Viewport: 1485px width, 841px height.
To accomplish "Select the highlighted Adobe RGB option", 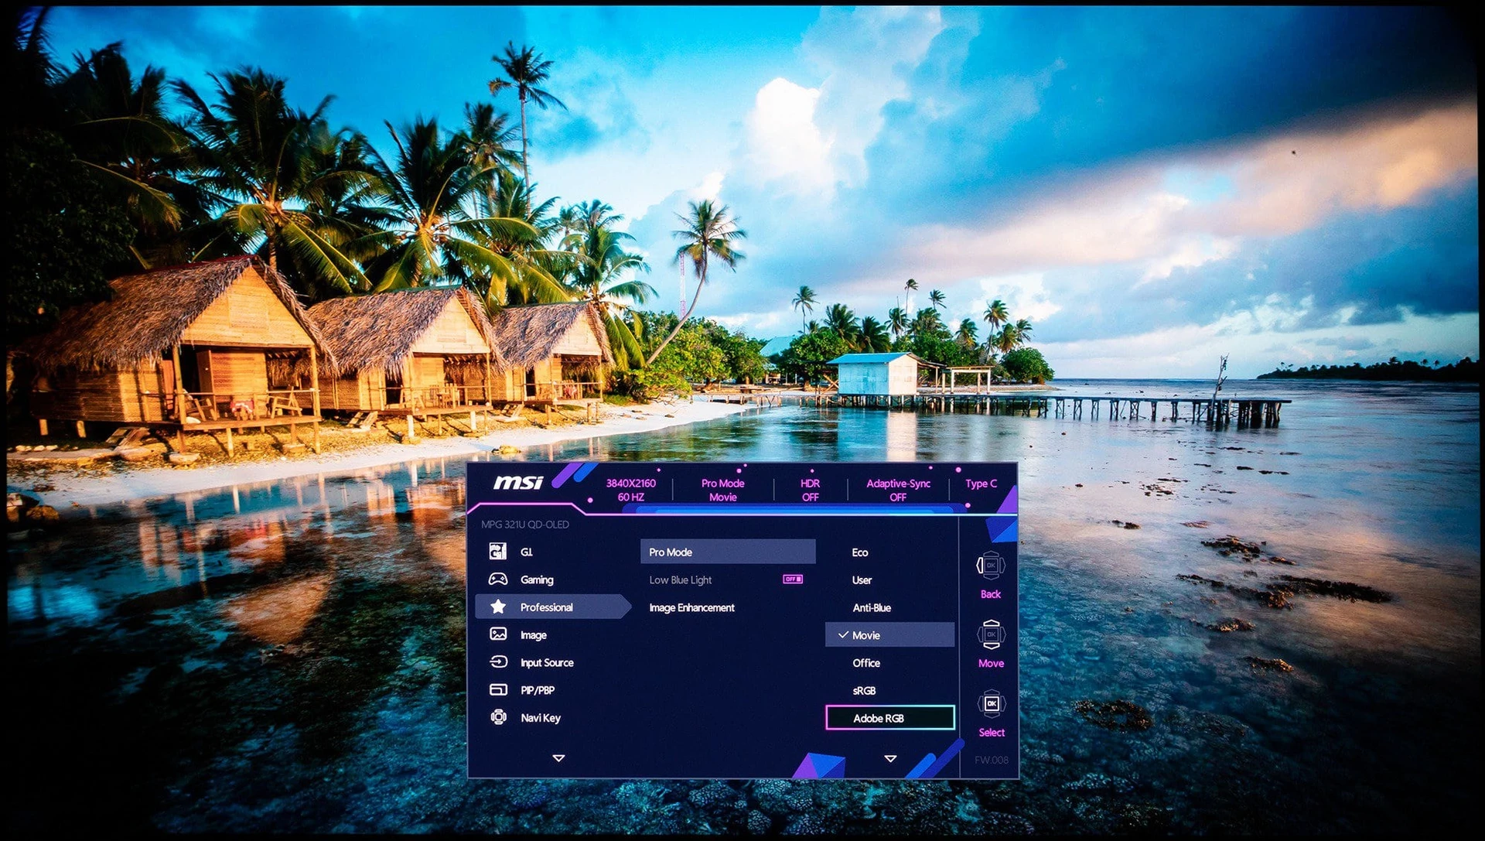I will [x=890, y=718].
